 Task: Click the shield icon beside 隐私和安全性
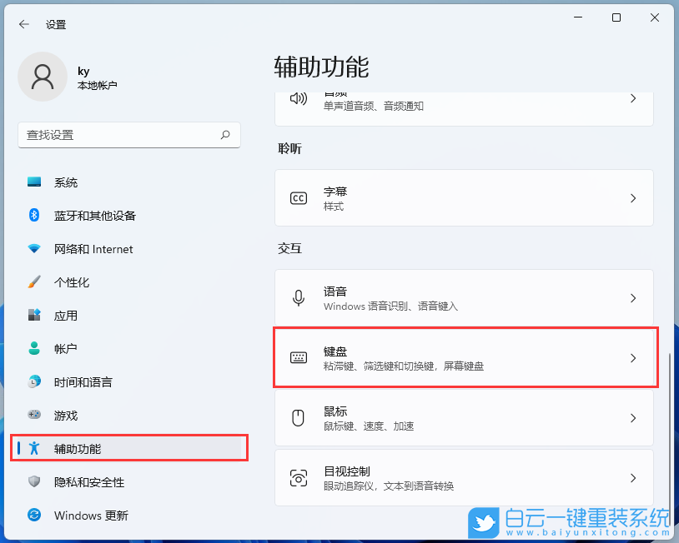pyautogui.click(x=33, y=482)
